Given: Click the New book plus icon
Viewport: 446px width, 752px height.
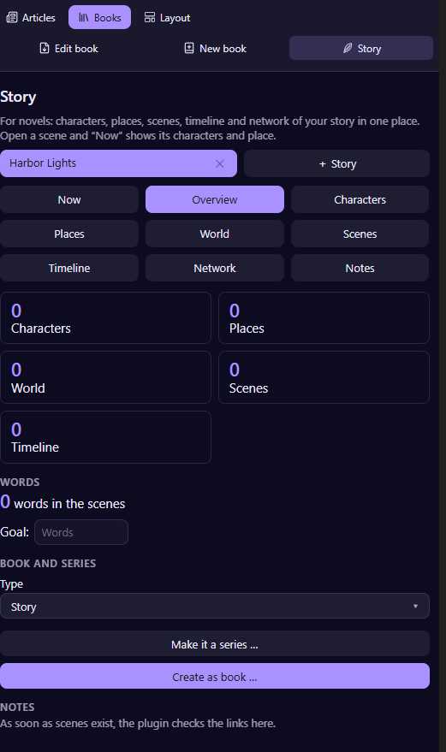Looking at the screenshot, I should point(189,49).
